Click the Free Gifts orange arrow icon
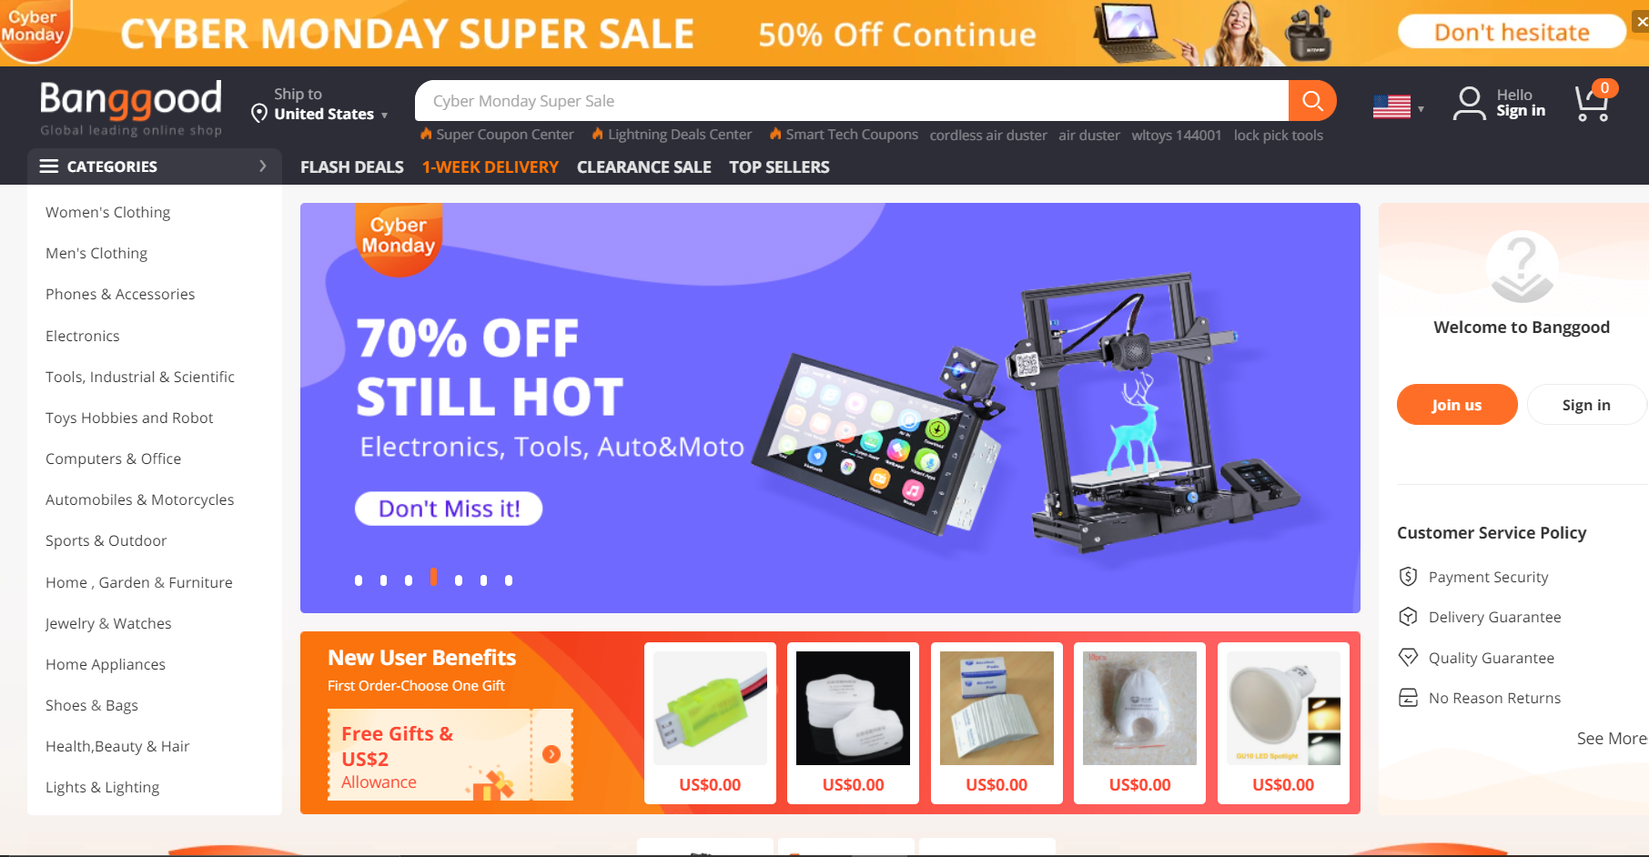The height and width of the screenshot is (857, 1649). 551,754
